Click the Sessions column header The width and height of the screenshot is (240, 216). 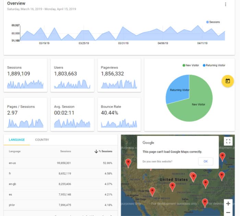pyautogui.click(x=65, y=151)
